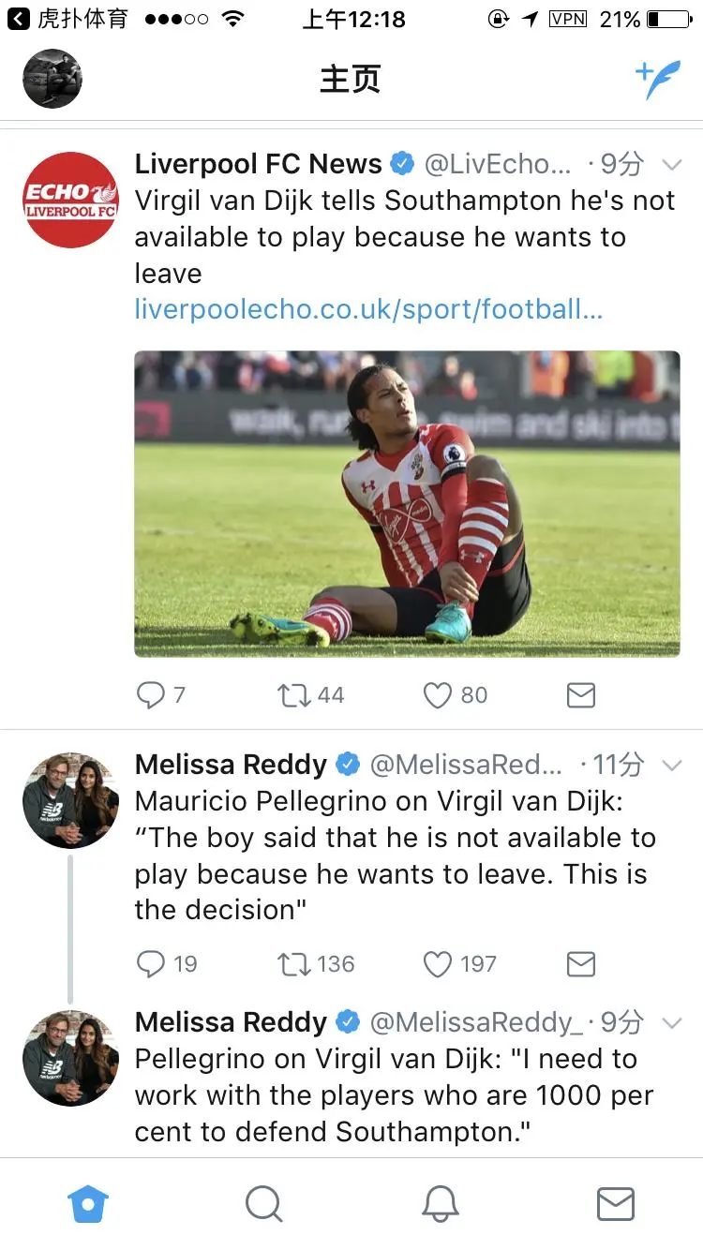Go to the Messages envelope tab

click(615, 1204)
